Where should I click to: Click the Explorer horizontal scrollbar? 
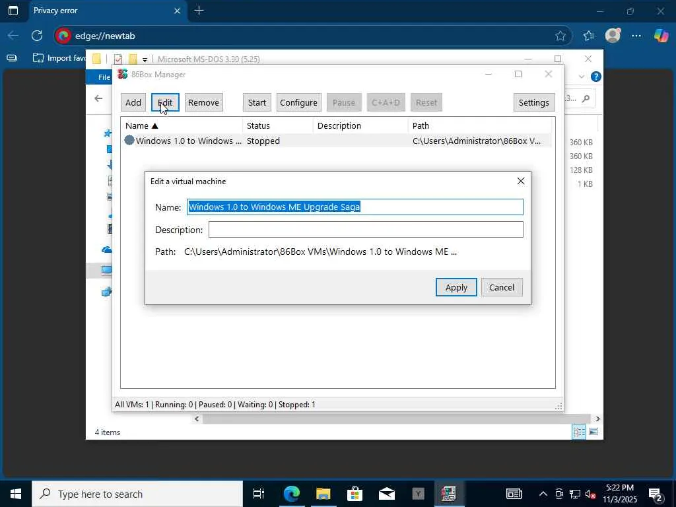396,419
